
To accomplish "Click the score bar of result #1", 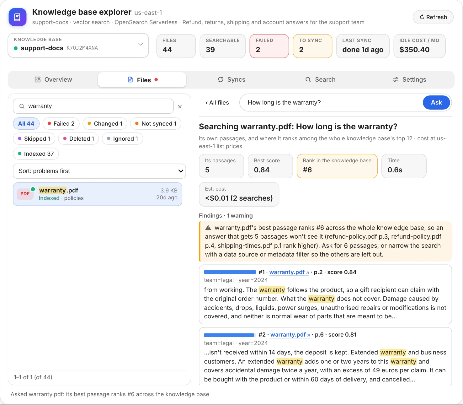I will click(230, 272).
